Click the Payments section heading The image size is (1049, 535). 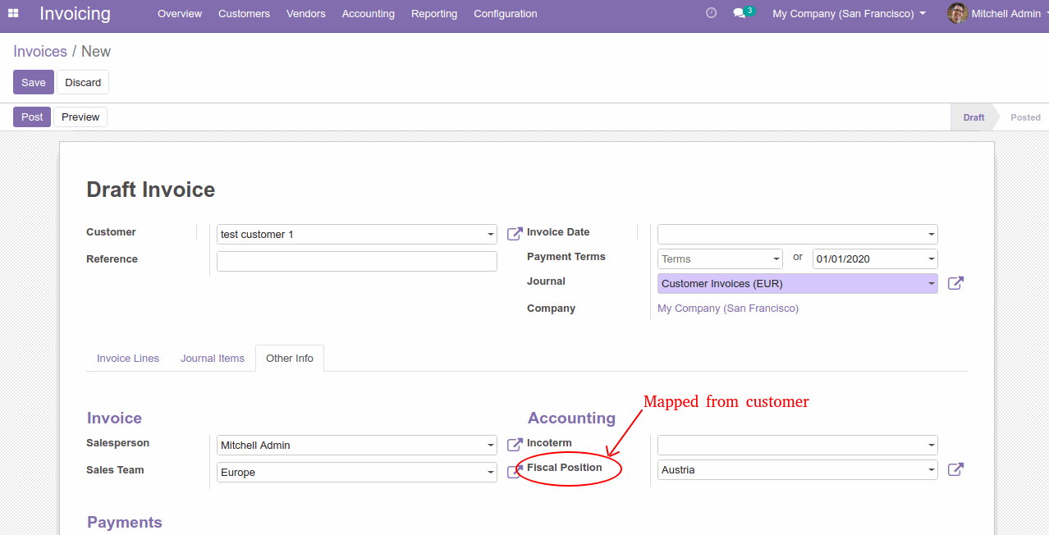click(125, 523)
